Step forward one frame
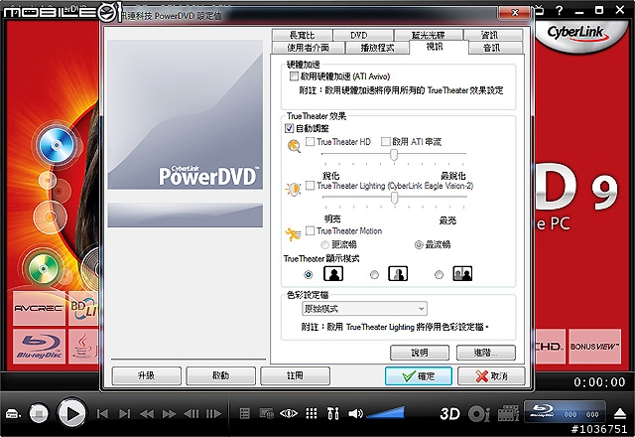 213,414
